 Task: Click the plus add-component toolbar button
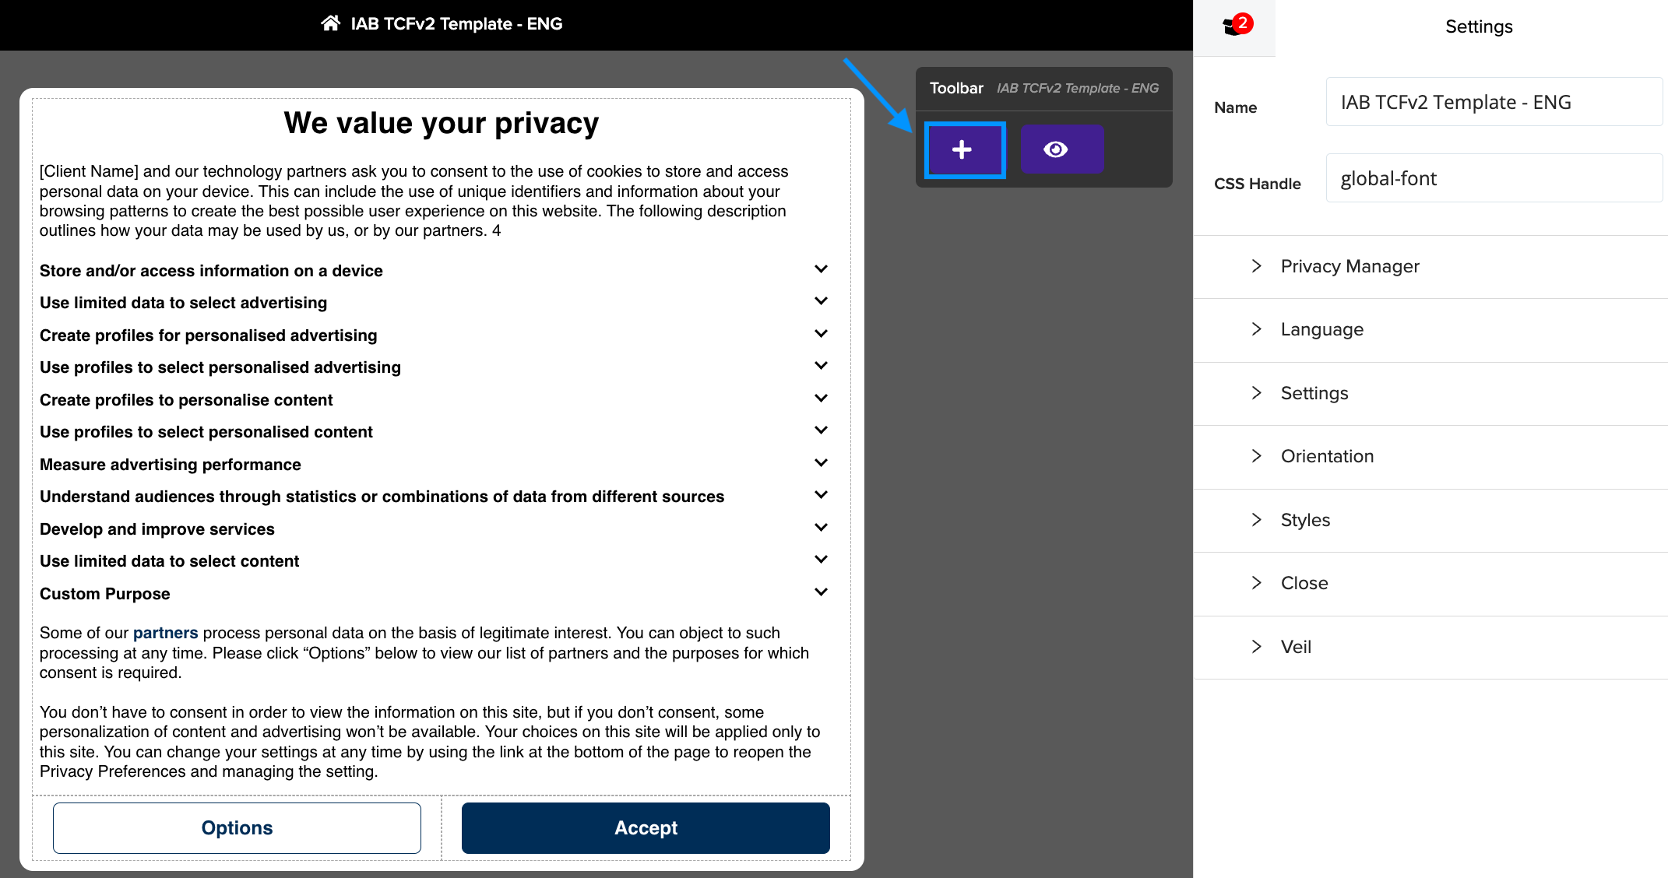tap(964, 149)
